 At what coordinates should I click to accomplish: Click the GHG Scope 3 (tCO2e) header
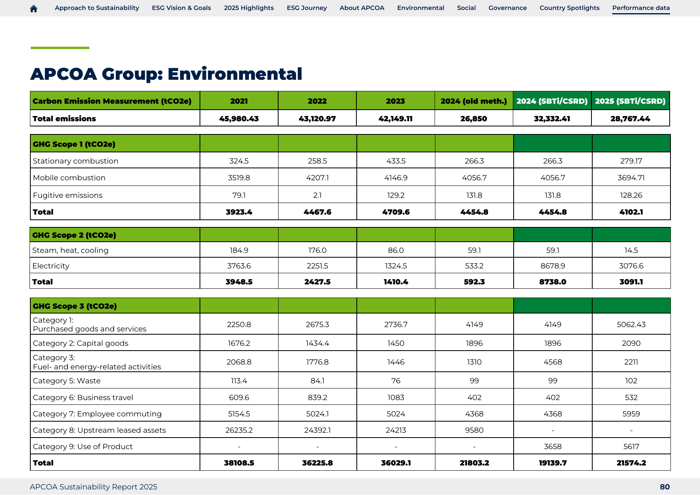coord(75,306)
